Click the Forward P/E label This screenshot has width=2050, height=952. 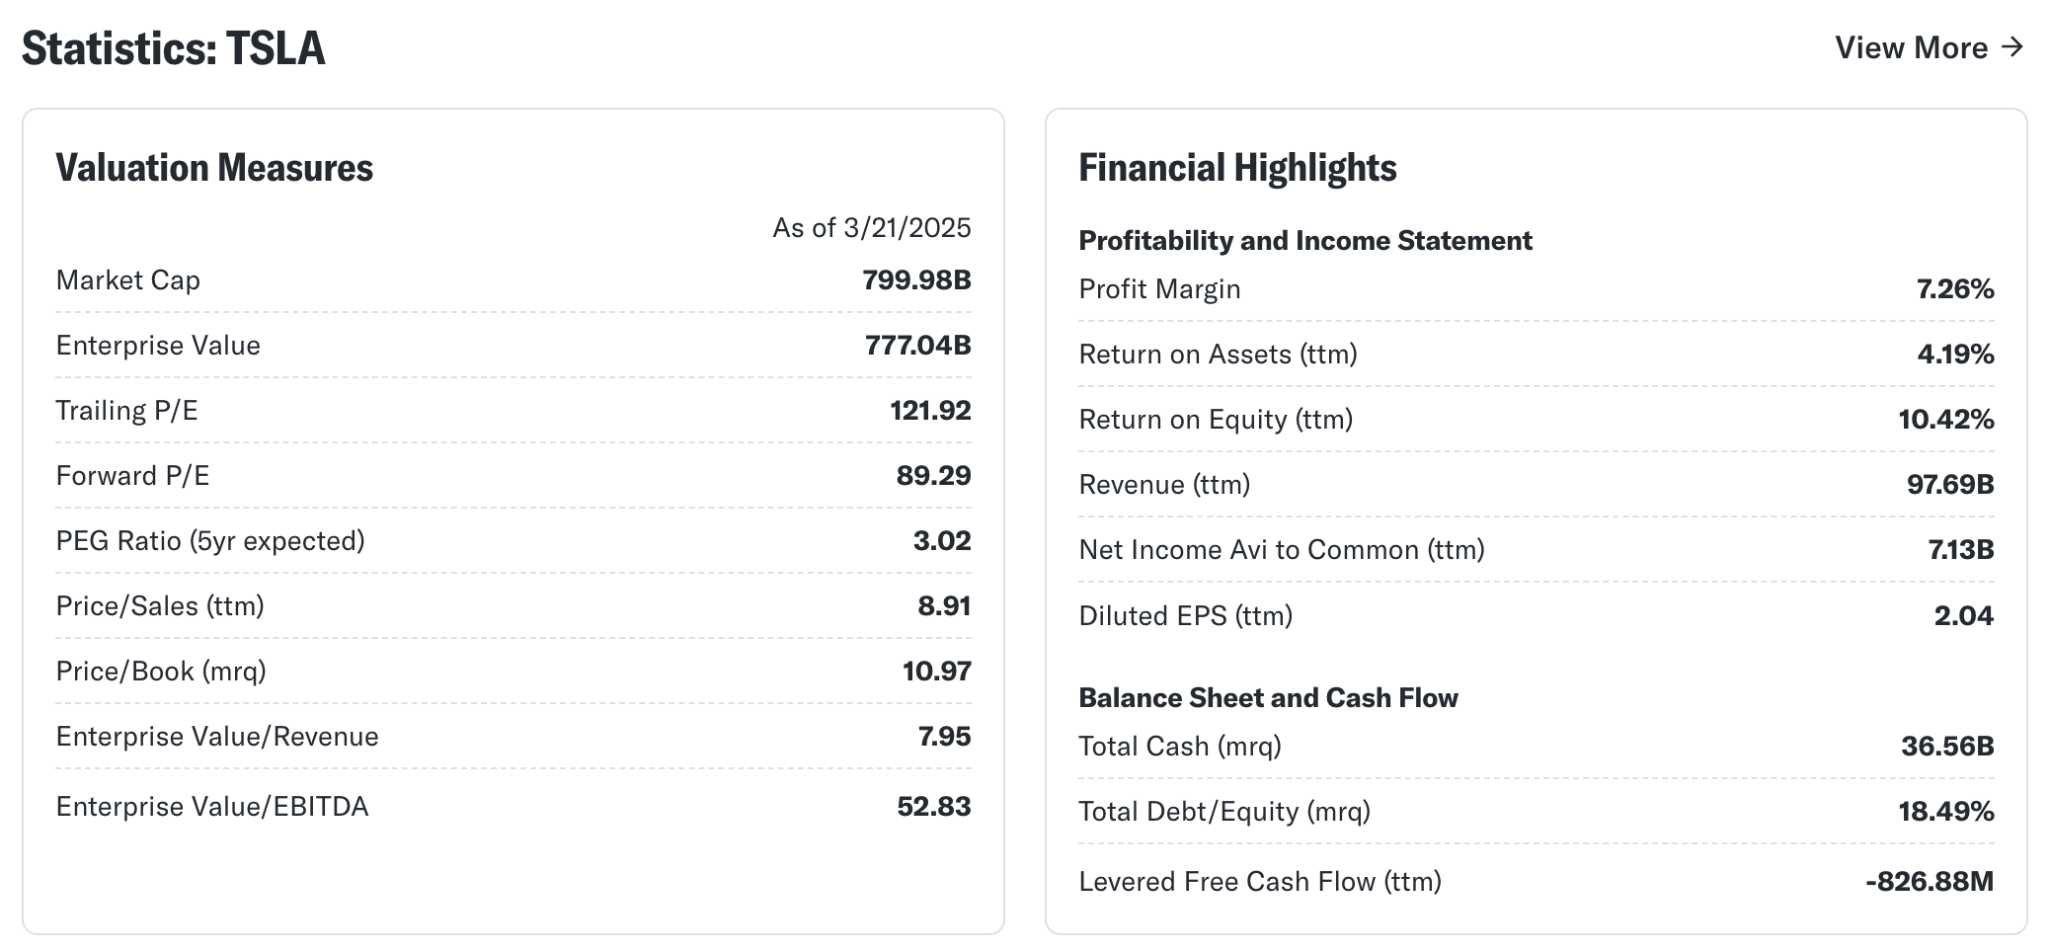(133, 476)
